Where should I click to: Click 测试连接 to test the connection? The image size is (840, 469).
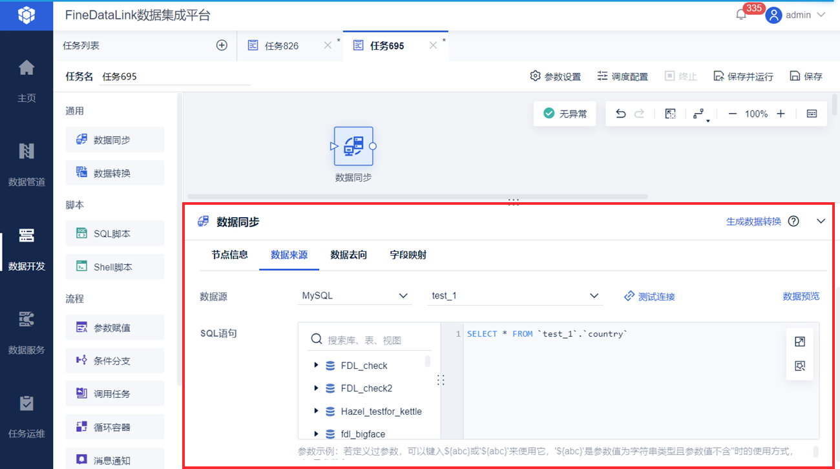(649, 297)
